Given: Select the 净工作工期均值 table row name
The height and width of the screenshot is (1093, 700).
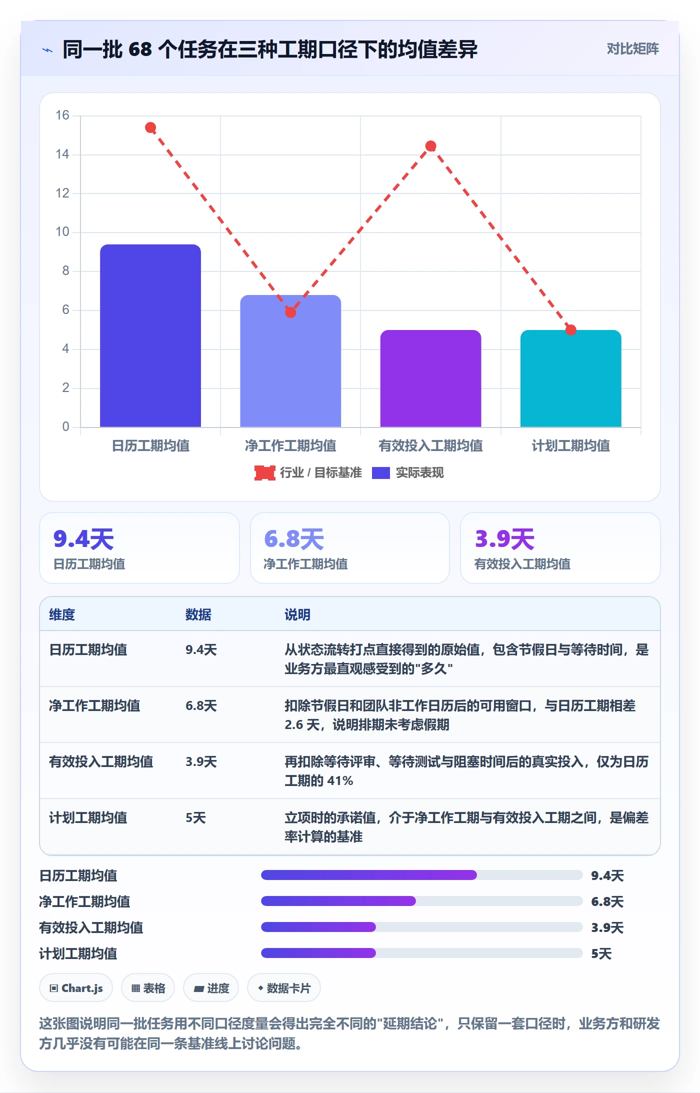Looking at the screenshot, I should [x=94, y=705].
